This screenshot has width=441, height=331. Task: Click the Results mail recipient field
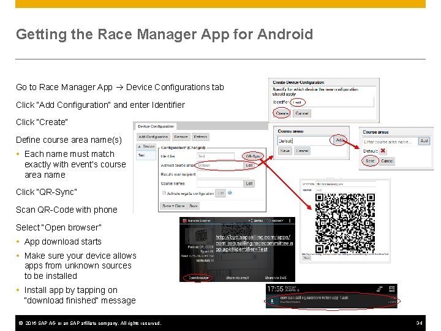(223, 175)
